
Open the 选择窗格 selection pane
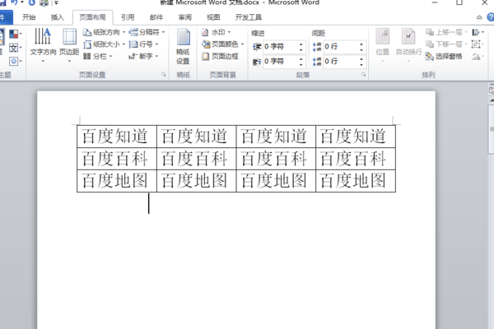point(444,57)
